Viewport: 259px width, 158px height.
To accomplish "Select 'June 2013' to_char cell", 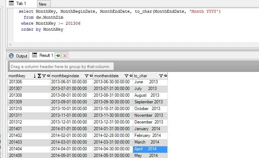I will [150, 82].
